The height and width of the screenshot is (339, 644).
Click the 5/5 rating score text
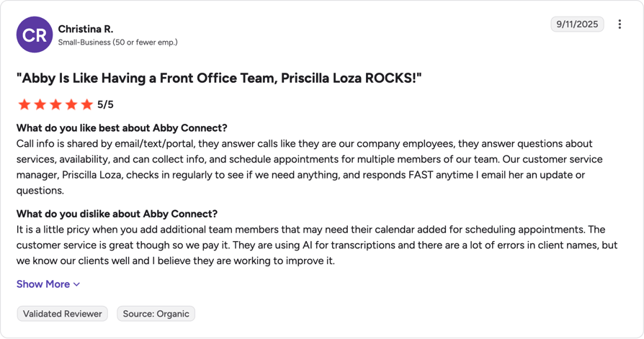point(105,104)
